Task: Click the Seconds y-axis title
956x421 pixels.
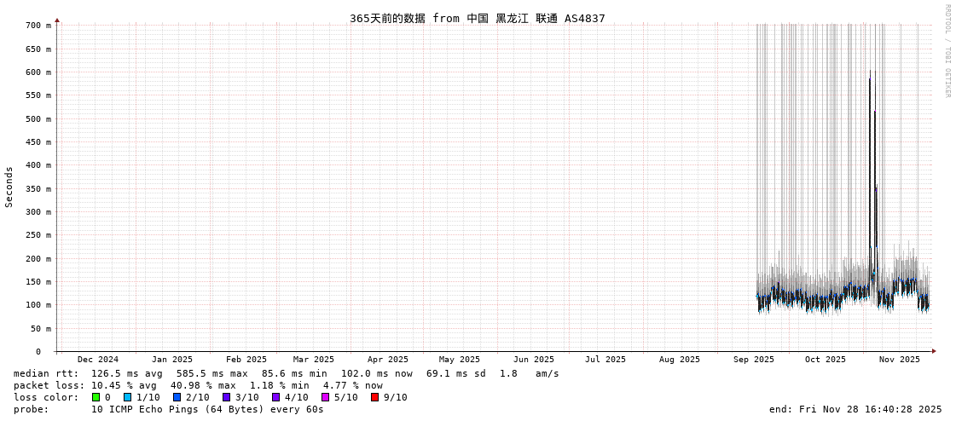Action: point(9,187)
